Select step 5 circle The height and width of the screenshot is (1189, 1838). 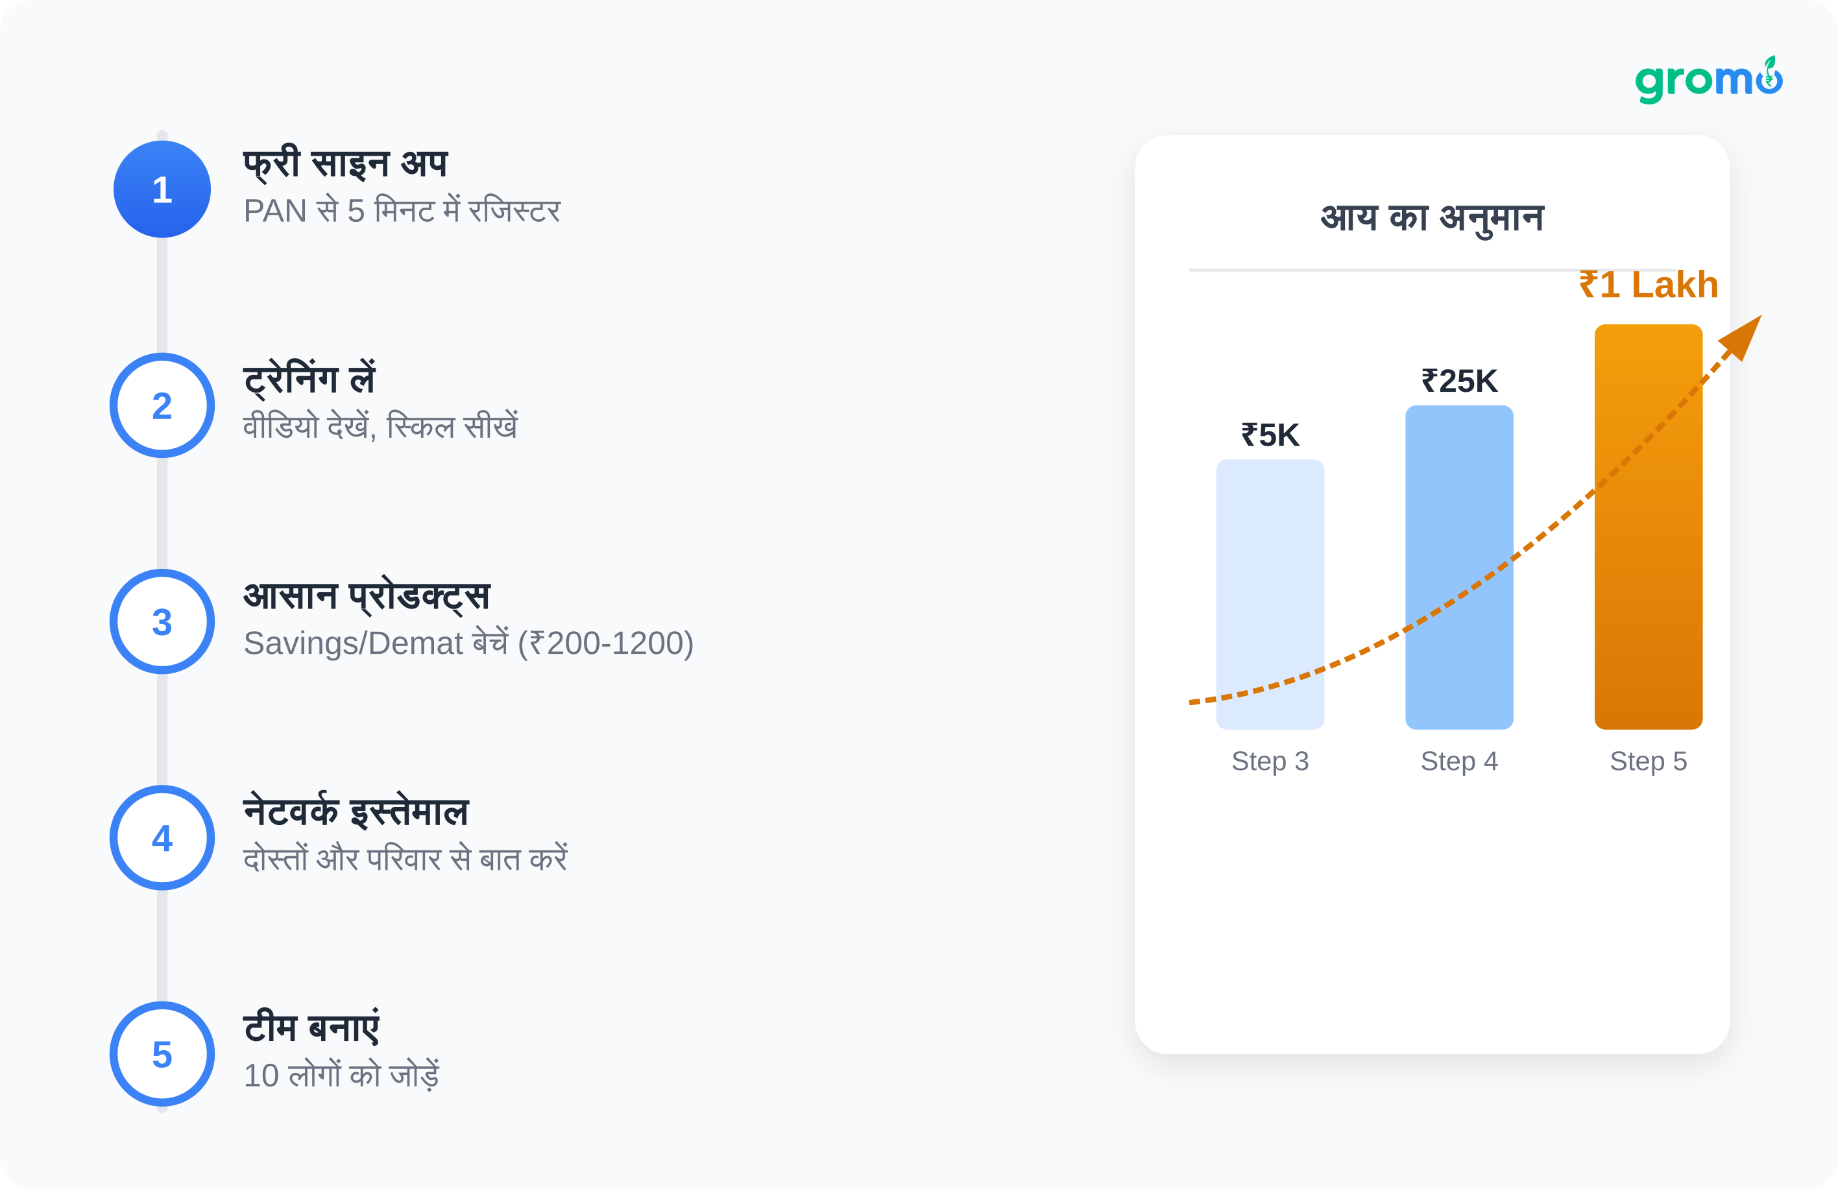[x=162, y=1054]
